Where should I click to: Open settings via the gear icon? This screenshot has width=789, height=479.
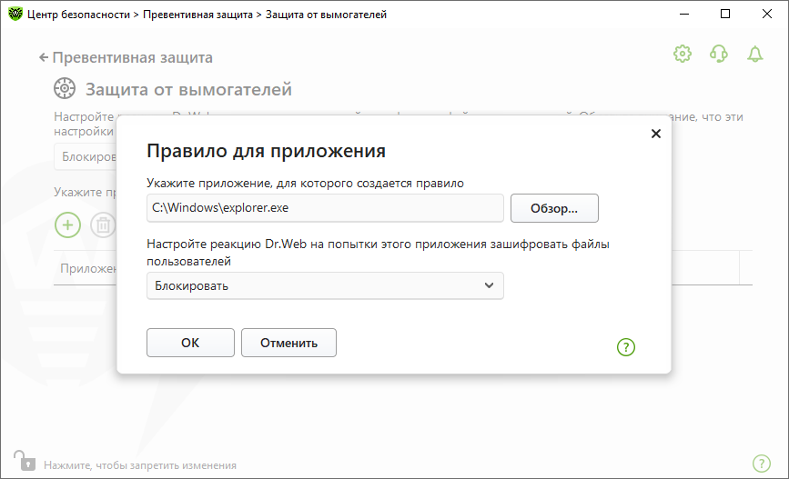coord(682,55)
